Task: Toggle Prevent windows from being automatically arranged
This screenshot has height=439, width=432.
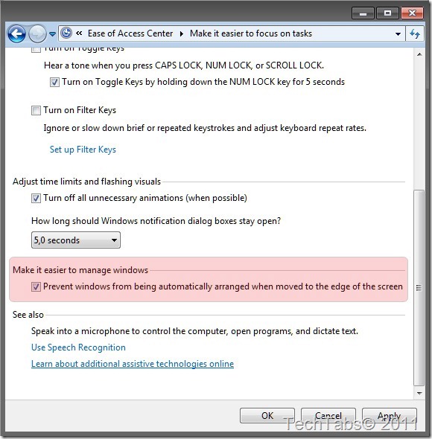Action: [36, 286]
